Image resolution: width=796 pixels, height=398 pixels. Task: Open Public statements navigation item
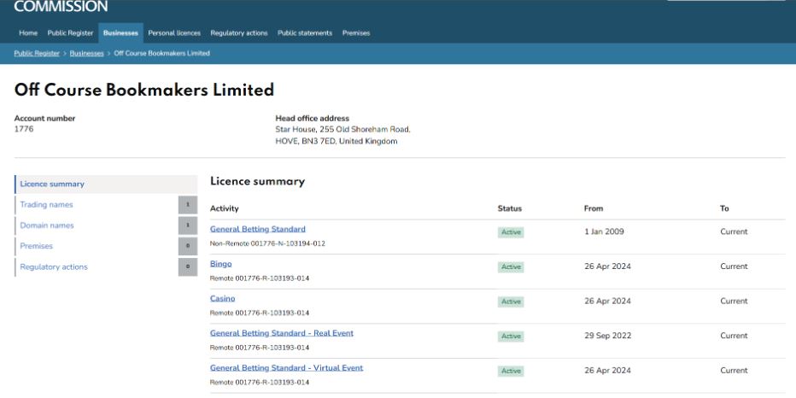click(305, 33)
